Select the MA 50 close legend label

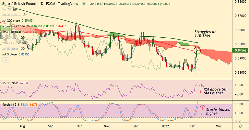coord(10,49)
